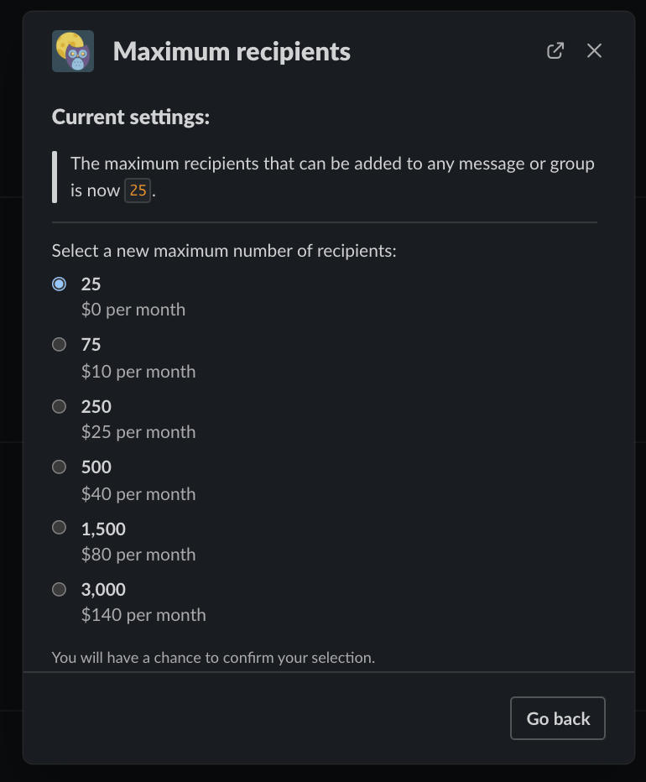Click the "$0 per month" text
646x782 pixels.
133,310
